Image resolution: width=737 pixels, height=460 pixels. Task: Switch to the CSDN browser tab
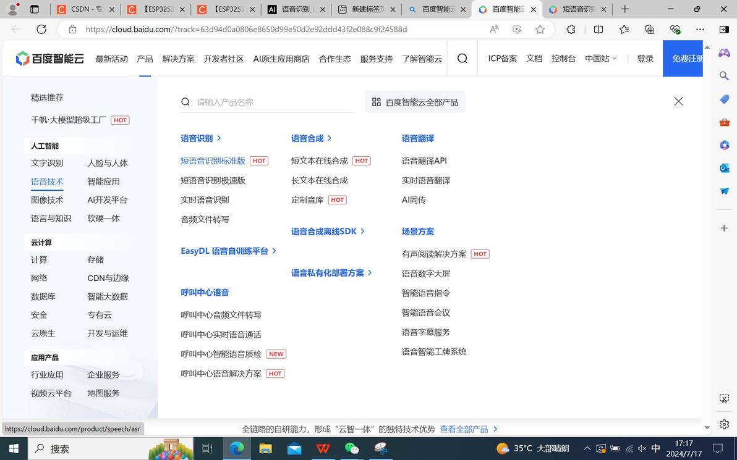85,9
